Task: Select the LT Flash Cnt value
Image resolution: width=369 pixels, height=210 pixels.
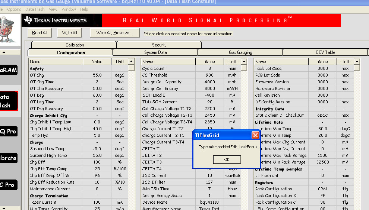Action: pos(322,175)
